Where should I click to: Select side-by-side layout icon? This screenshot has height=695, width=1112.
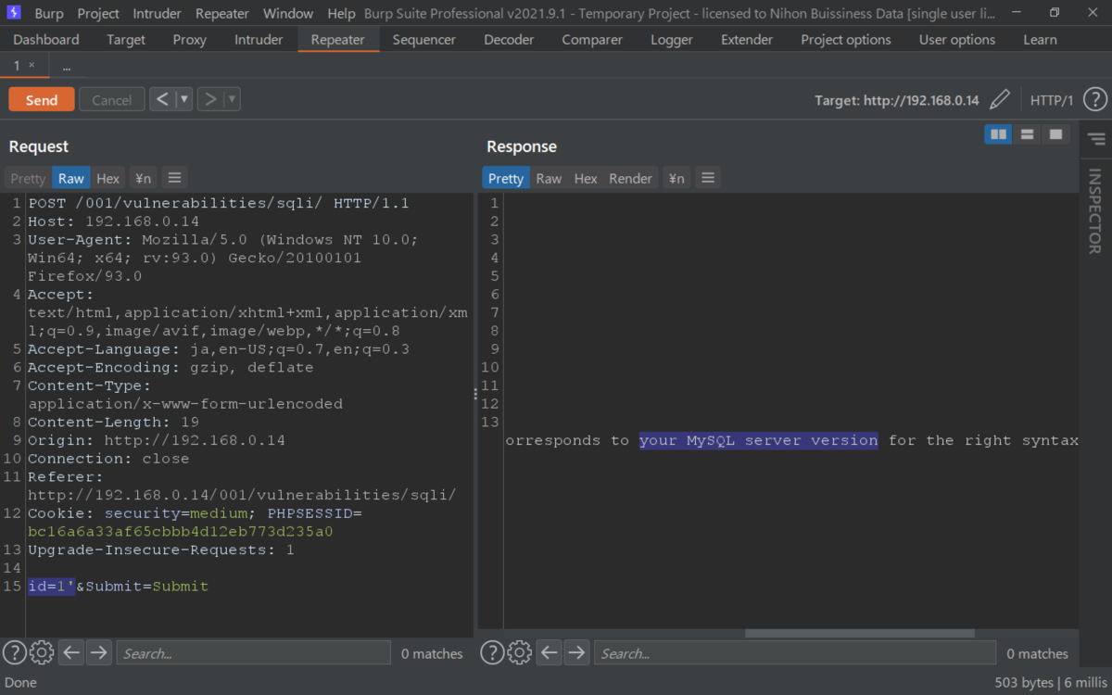pyautogui.click(x=998, y=134)
